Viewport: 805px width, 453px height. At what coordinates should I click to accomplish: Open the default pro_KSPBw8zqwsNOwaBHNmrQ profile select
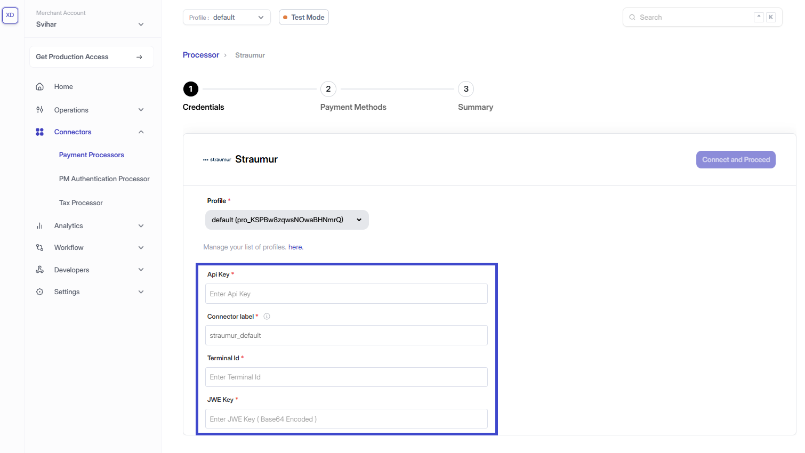point(287,220)
